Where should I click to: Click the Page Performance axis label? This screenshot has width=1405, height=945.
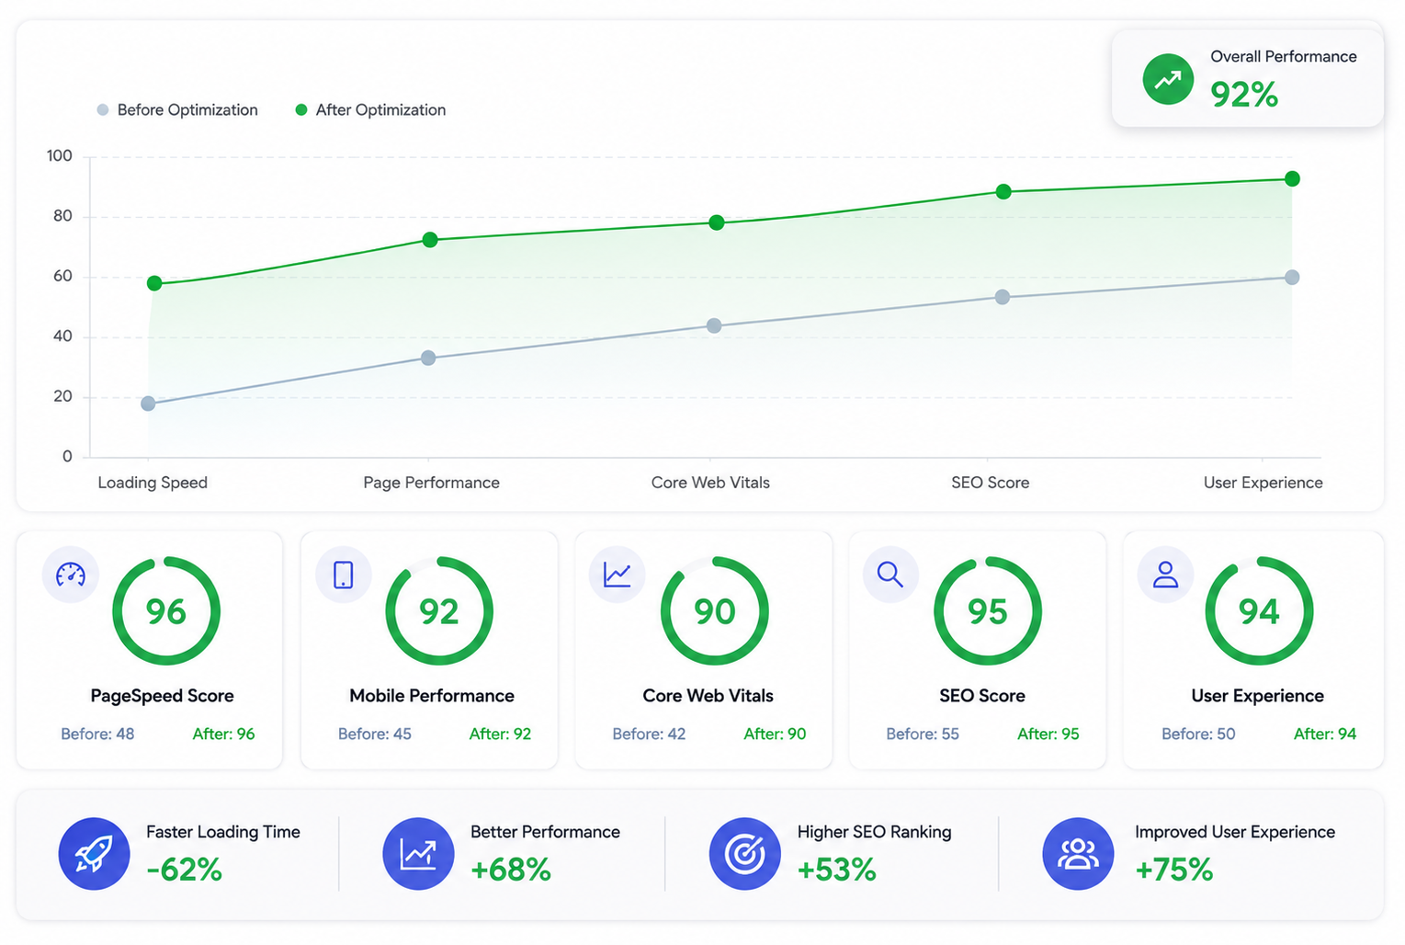[x=431, y=483]
